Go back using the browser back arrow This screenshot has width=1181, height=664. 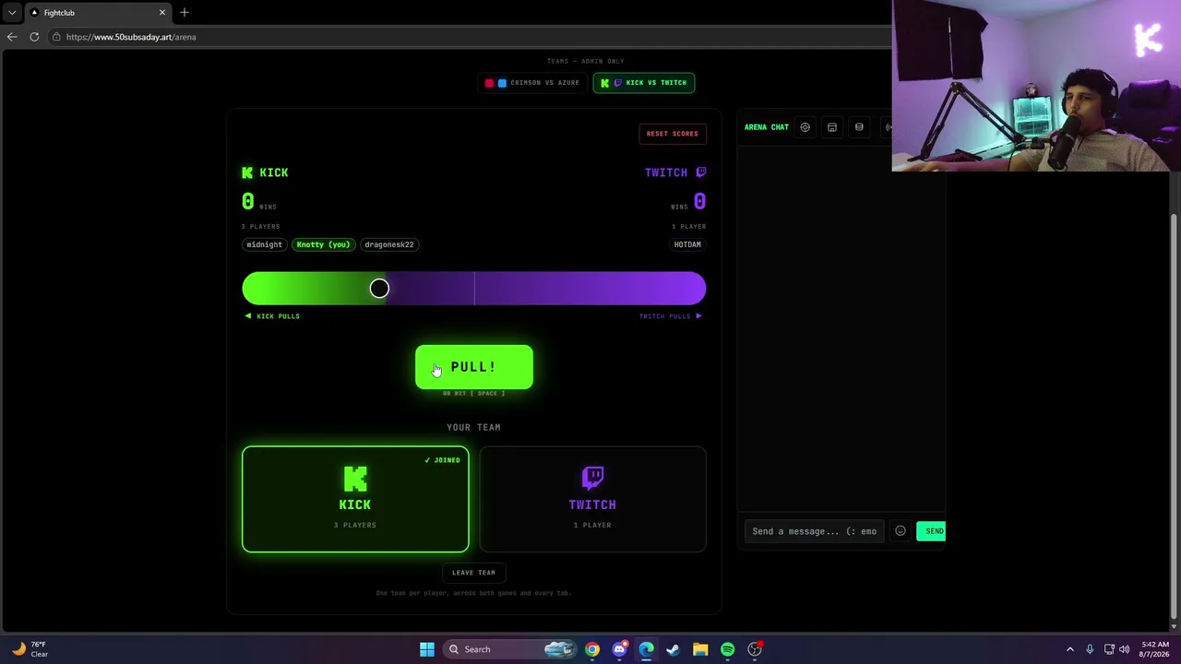(x=11, y=37)
